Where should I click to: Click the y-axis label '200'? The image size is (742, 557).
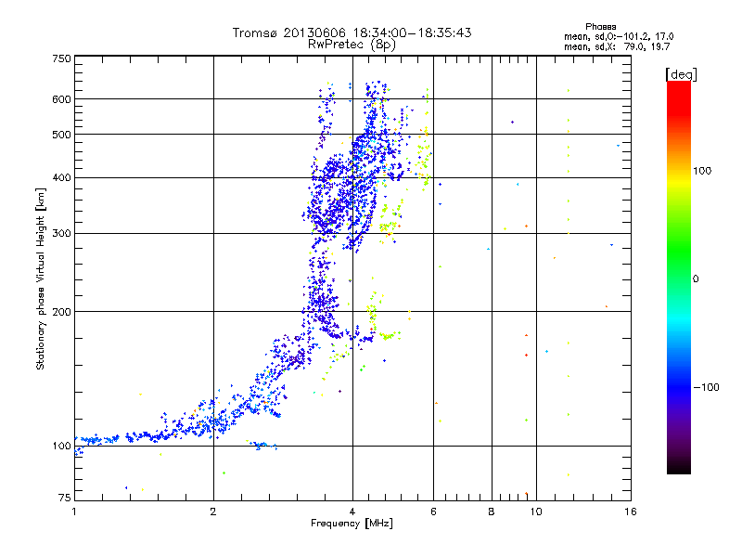tap(61, 312)
